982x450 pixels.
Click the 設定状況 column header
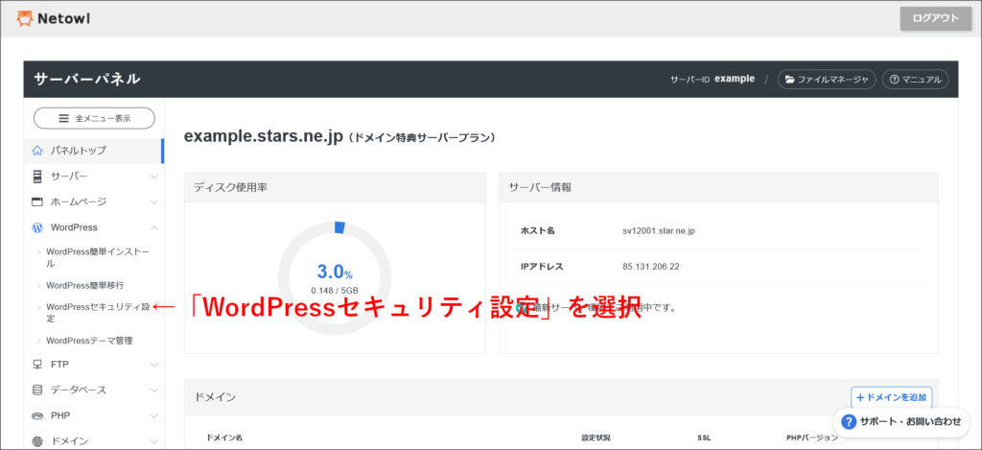tap(596, 438)
